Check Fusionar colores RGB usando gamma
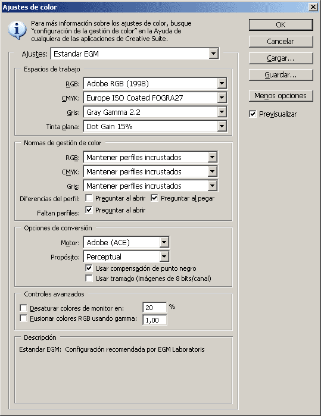The height and width of the screenshot is (416, 321). pyautogui.click(x=24, y=318)
